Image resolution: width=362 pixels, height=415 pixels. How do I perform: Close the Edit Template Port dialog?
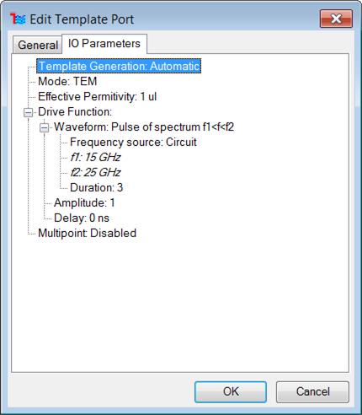pyautogui.click(x=336, y=19)
